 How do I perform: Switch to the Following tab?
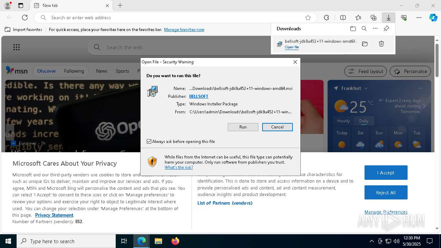pos(74,71)
